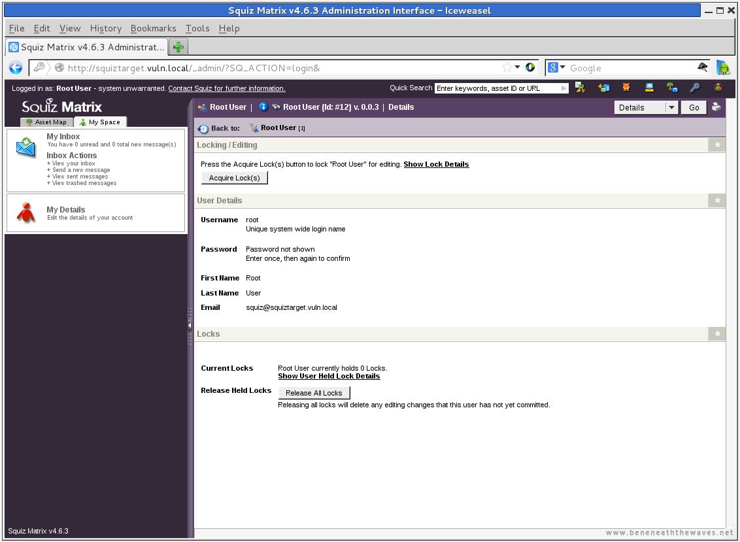Click the Release All Locks button
Viewport: 740px width, 542px height.
click(314, 393)
